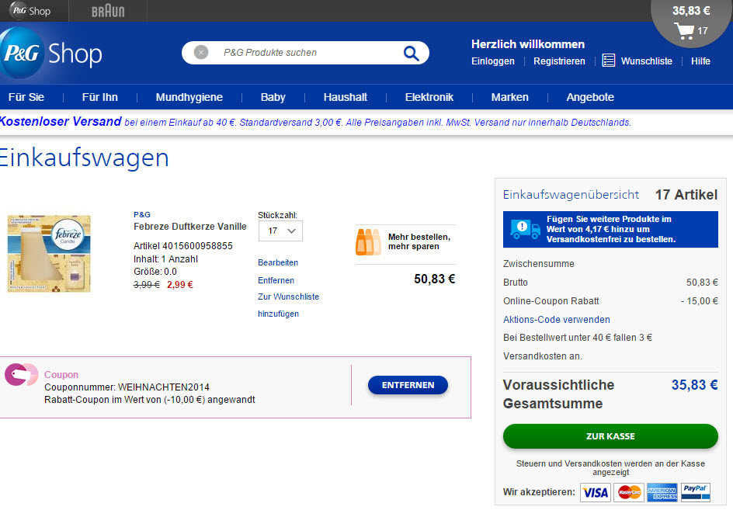Add item via 'Zur Wunschliste hinzufügen'

pos(288,305)
